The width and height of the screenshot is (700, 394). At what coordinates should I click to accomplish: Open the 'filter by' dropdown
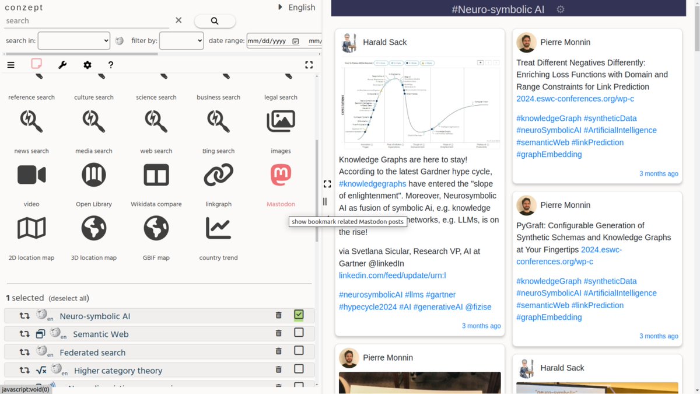181,41
